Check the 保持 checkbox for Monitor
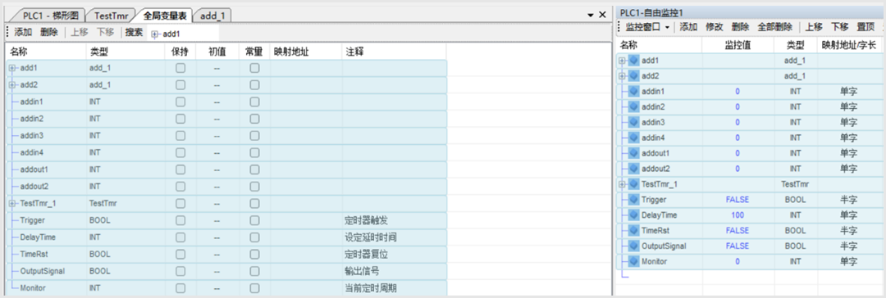The image size is (886, 298). [180, 288]
